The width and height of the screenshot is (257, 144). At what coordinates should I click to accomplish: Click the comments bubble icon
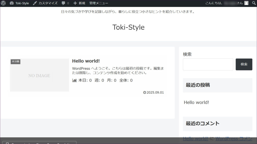click(63, 3)
